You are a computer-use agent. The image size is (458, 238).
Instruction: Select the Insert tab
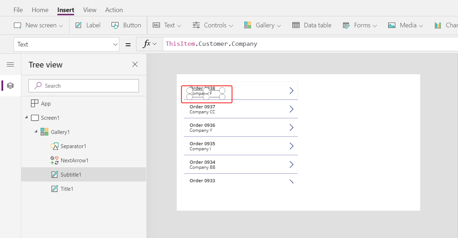point(66,10)
